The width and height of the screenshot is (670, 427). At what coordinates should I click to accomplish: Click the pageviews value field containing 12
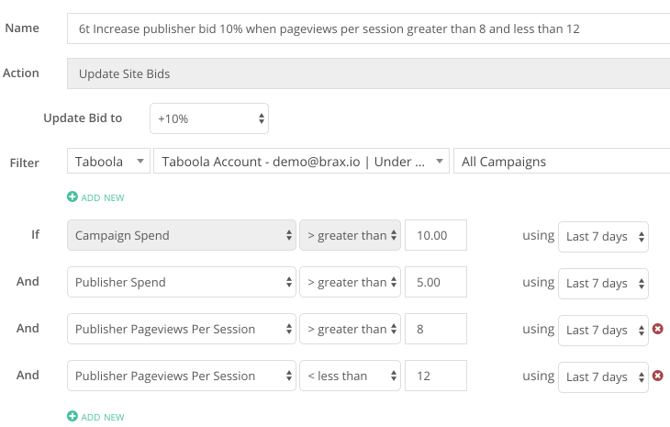pyautogui.click(x=436, y=376)
